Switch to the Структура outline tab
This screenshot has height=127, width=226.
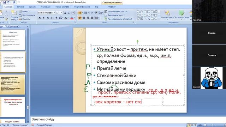13,26
